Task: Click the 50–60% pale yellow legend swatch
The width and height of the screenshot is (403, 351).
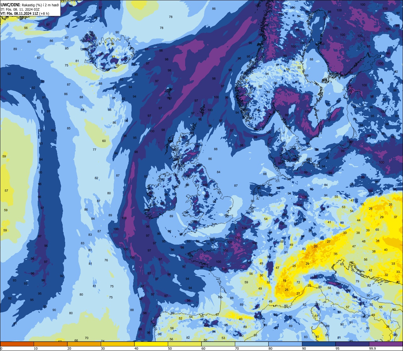Action: pos(184,344)
